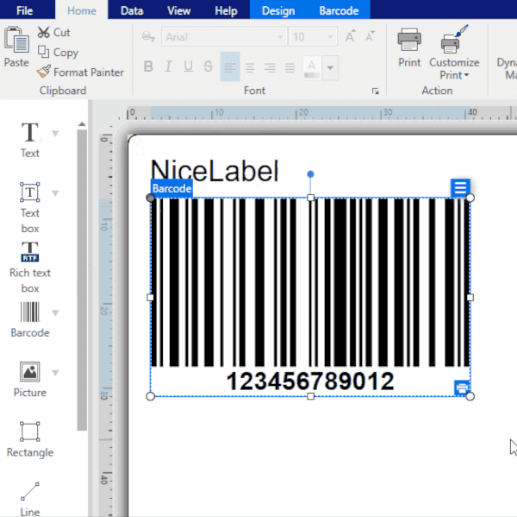
Task: Expand the Barcode tool options arrow
Action: (x=55, y=312)
